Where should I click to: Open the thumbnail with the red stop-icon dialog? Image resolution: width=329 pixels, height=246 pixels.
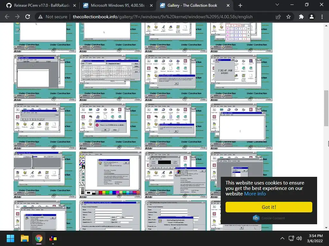point(110,126)
